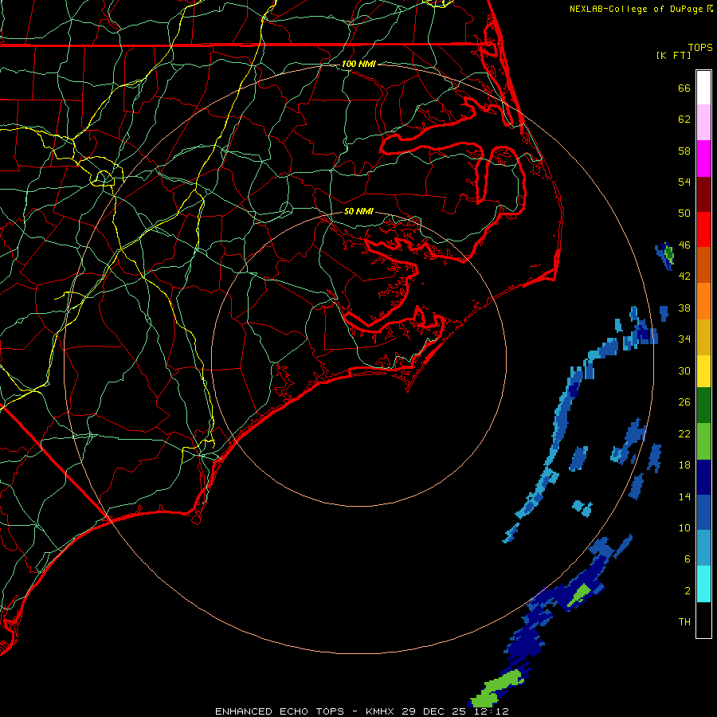This screenshot has width=717, height=717.
Task: Click the gold 34 legend swatch
Action: pyautogui.click(x=703, y=337)
